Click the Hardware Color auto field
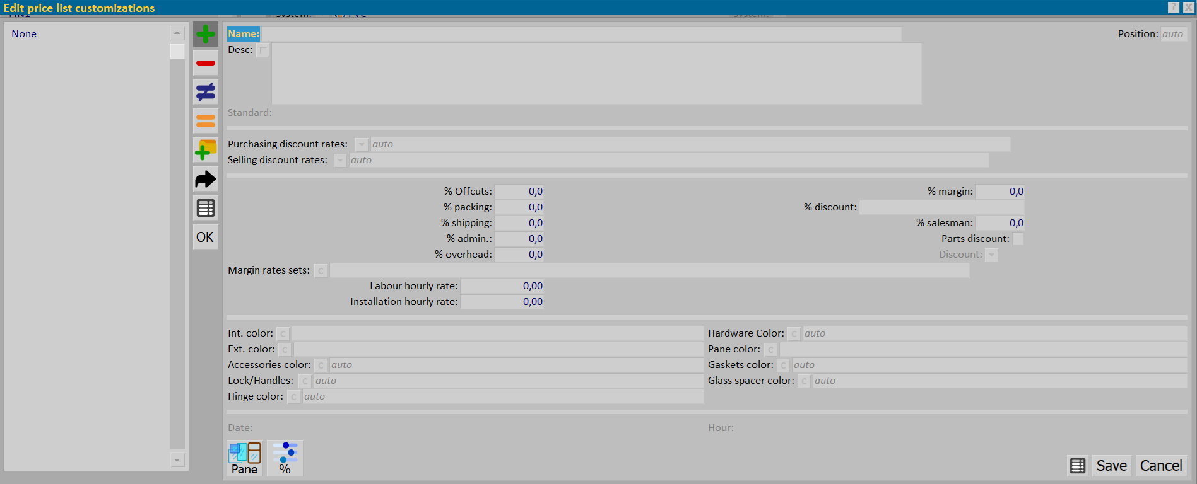Image resolution: width=1197 pixels, height=484 pixels. tap(994, 333)
